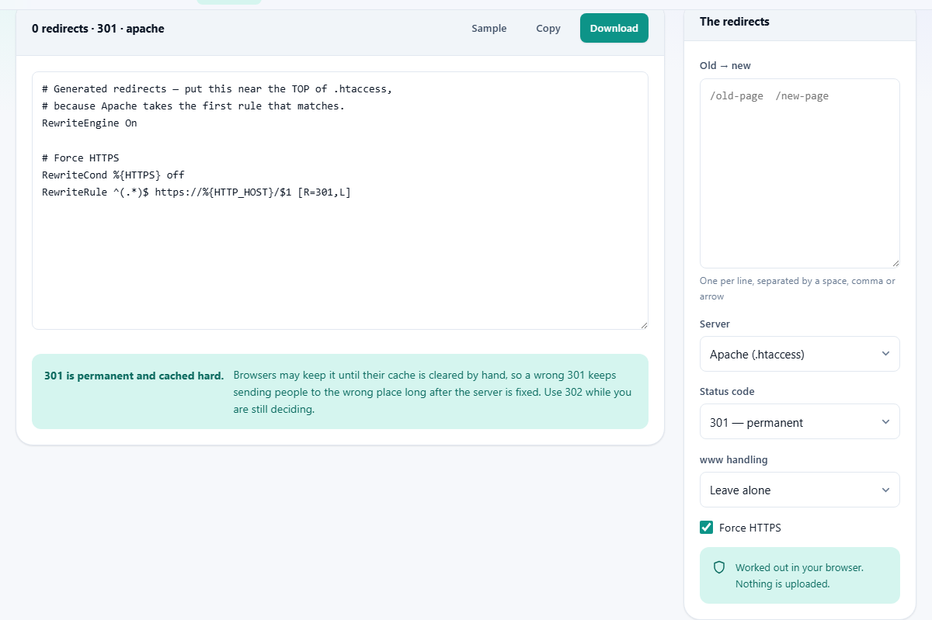This screenshot has width=932, height=620.
Task: Load the Sample redirects
Action: (489, 28)
